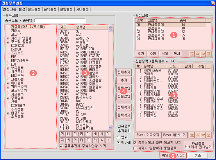This screenshot has width=216, height=160.
Task: Move 관심종목 item to top arrow icon
Action: pyautogui.click(x=192, y=135)
